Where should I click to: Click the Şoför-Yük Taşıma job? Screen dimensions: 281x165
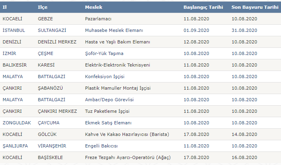tap(104, 53)
